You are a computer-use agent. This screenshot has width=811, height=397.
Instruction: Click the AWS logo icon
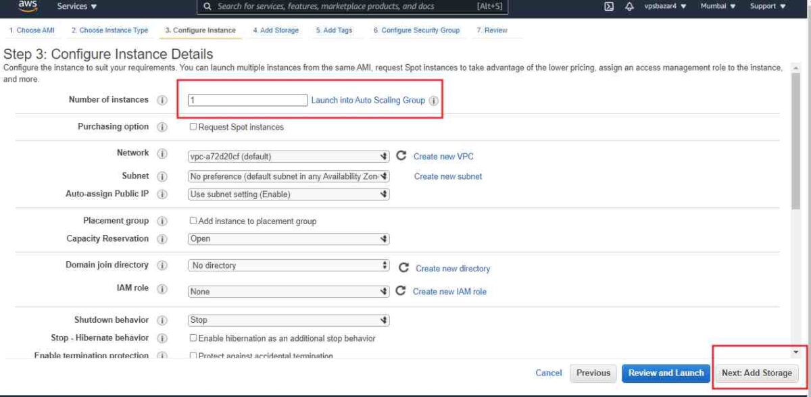28,6
